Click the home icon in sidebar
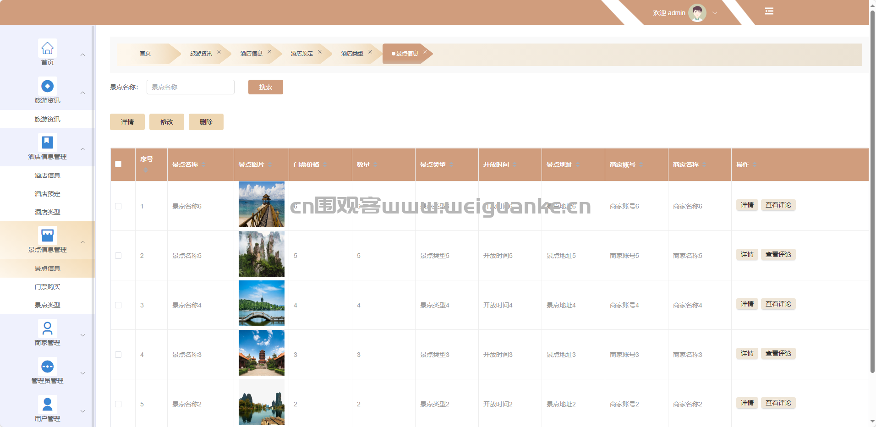 coord(47,48)
